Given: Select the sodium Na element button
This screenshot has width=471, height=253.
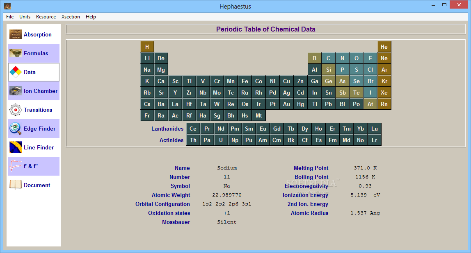Looking at the screenshot, I should click(147, 70).
